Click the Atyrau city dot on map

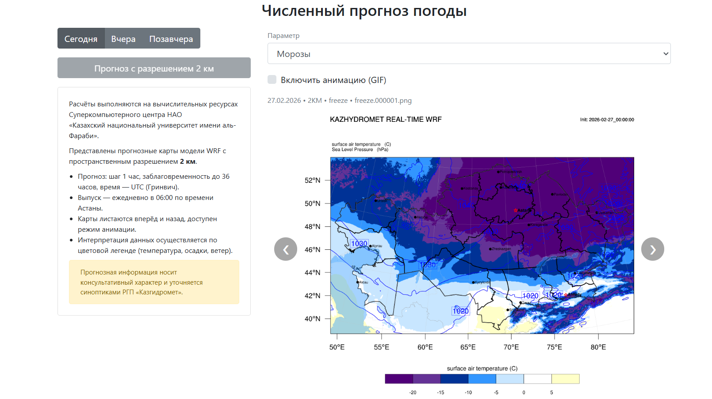(371, 246)
